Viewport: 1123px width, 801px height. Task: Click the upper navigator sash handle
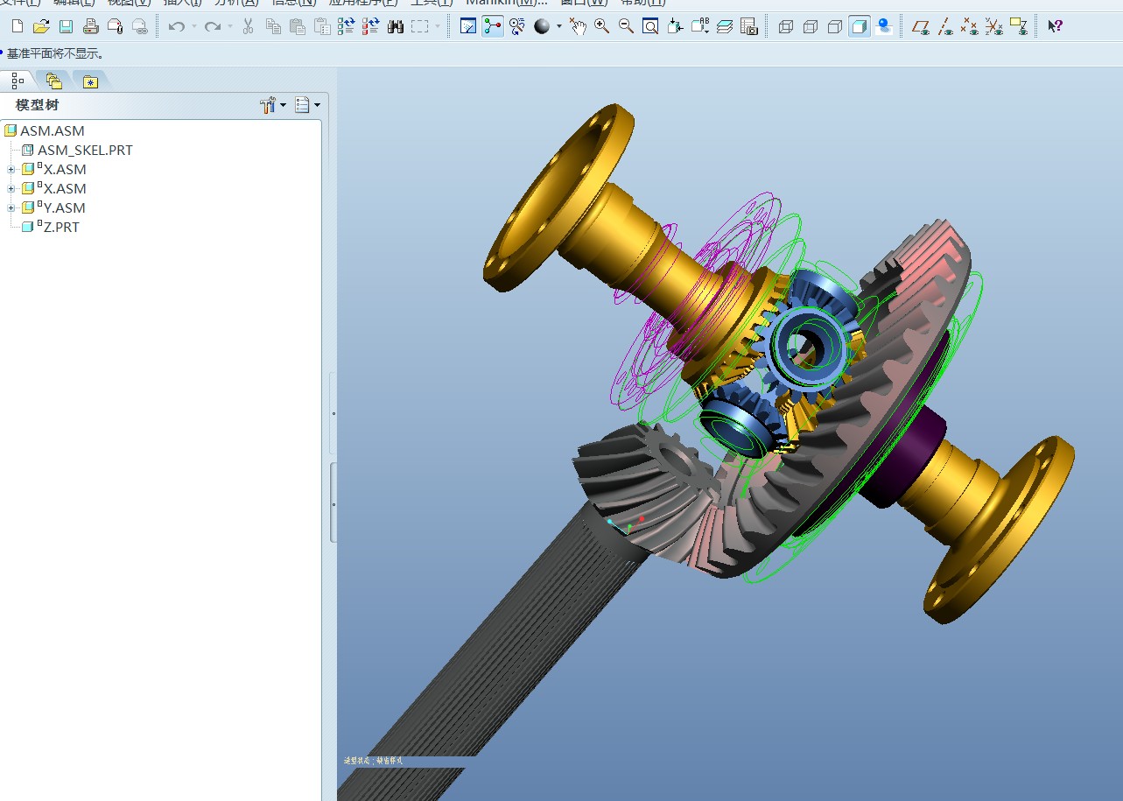333,412
